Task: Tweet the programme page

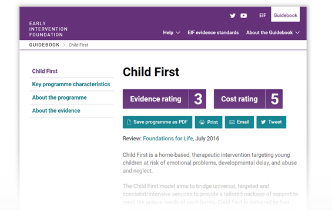Action: coord(271,122)
